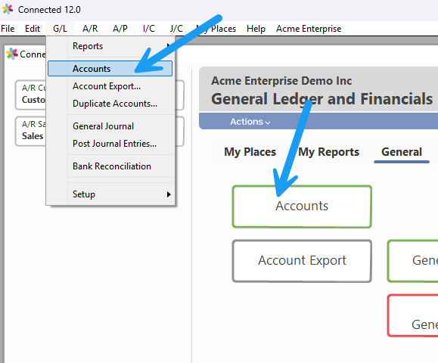Open the Acme Enterprise menu

(x=309, y=29)
